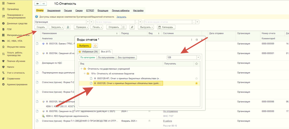Click the orange info icon beside Выбрать
This screenshot has width=289, height=129.
click(x=95, y=45)
